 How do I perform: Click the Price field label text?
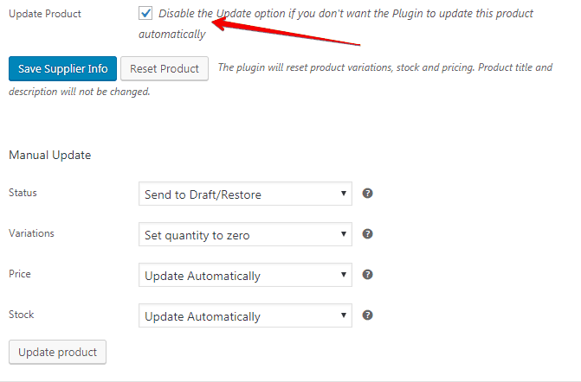(20, 274)
